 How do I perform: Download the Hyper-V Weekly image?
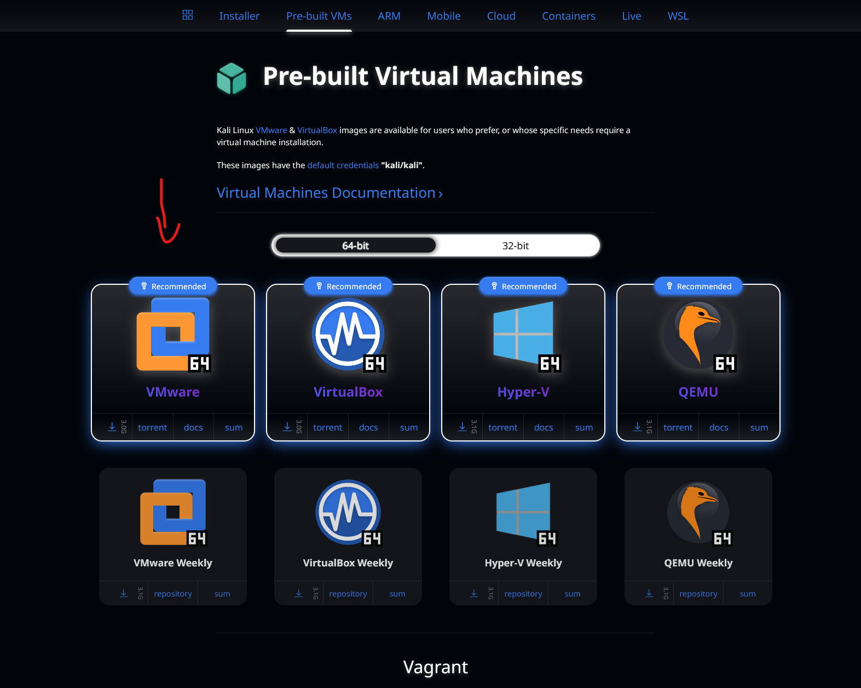point(474,593)
